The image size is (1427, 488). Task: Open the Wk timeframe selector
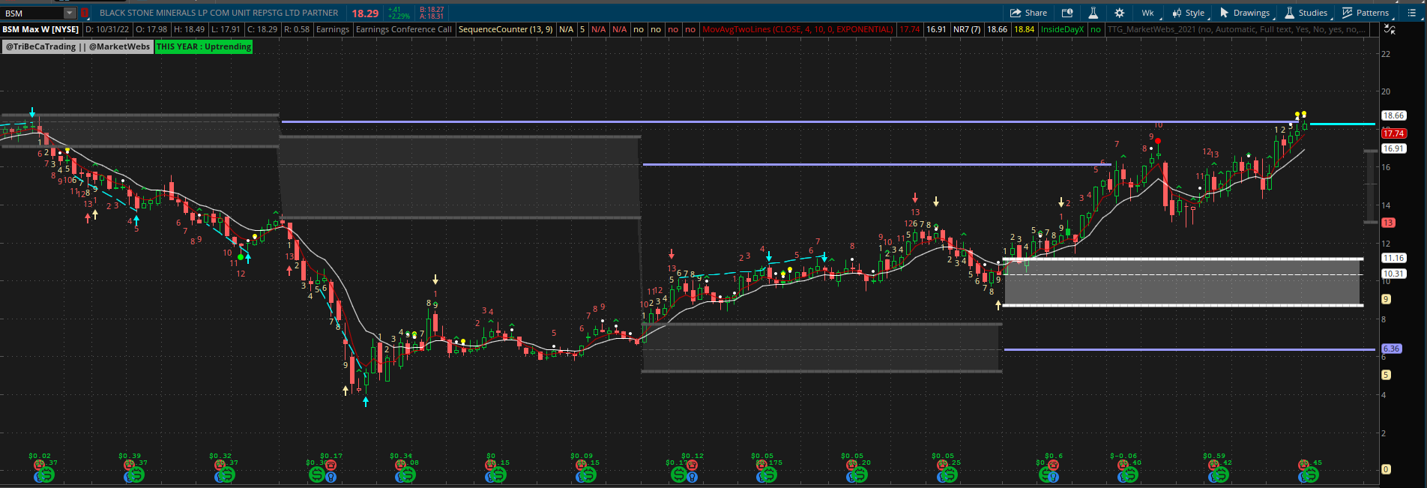point(1149,13)
